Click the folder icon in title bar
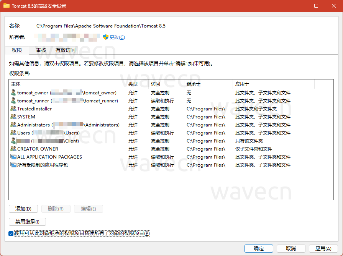Screen dimensions: 343x256 (7, 6)
